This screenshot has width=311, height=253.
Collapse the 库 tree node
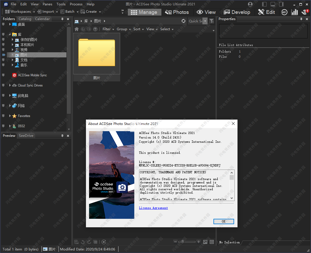click(x=10, y=34)
